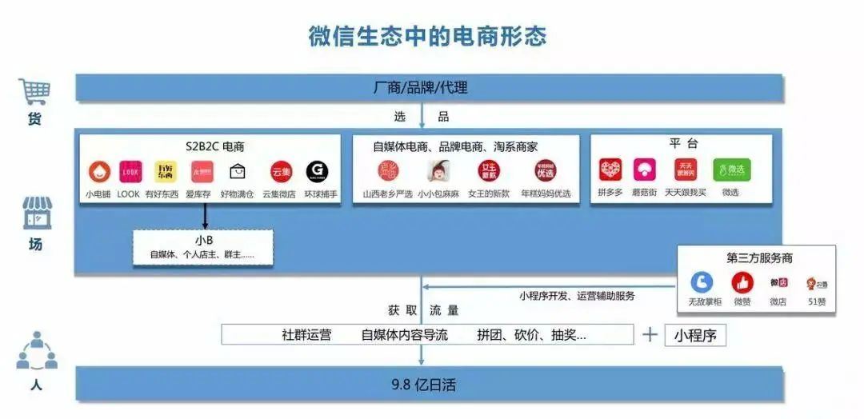Viewport: 864px width, 419px height.
Task: Click the 有好东西 yellow icon
Action: (x=164, y=172)
